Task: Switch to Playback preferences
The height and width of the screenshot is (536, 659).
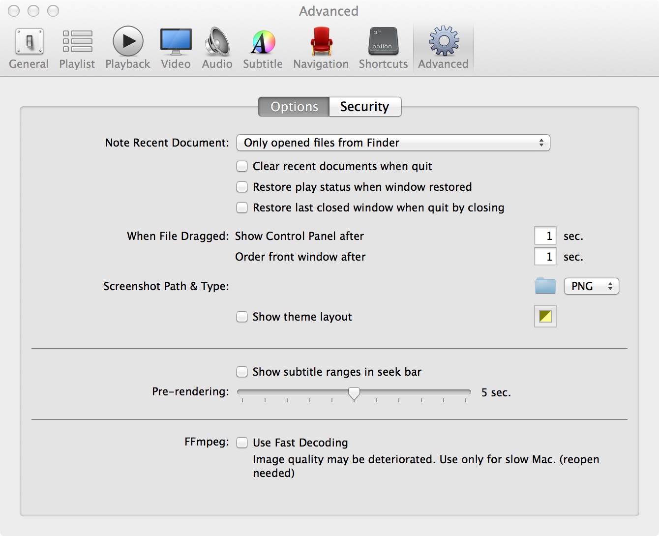Action: click(x=128, y=48)
